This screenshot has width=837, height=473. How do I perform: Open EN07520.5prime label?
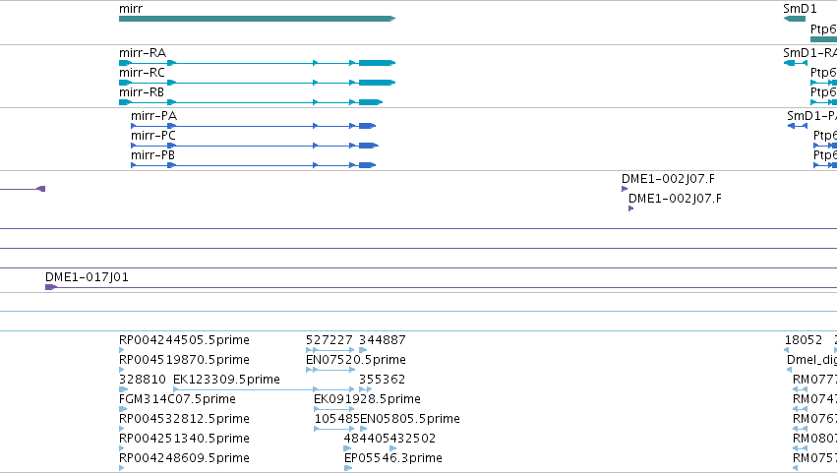[x=355, y=360]
